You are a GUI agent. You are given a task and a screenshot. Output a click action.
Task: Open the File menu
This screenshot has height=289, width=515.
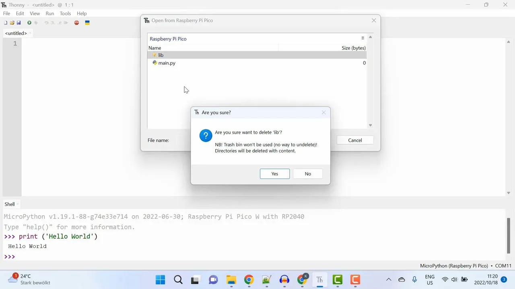6,13
